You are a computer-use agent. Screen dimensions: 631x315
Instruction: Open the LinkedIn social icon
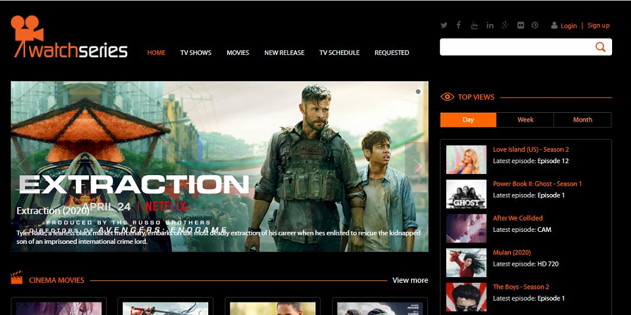(490, 25)
